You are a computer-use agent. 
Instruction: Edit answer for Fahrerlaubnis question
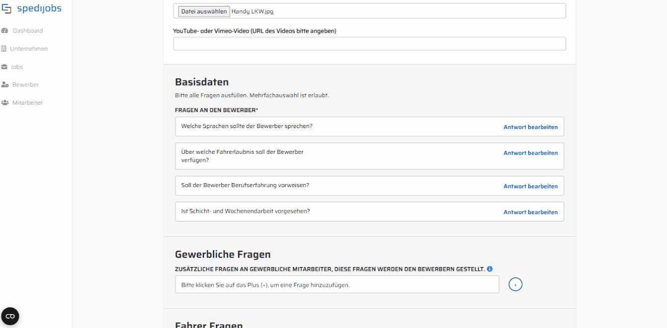[530, 153]
